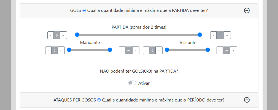Enable the Ativar no-goals toggle

(132, 83)
